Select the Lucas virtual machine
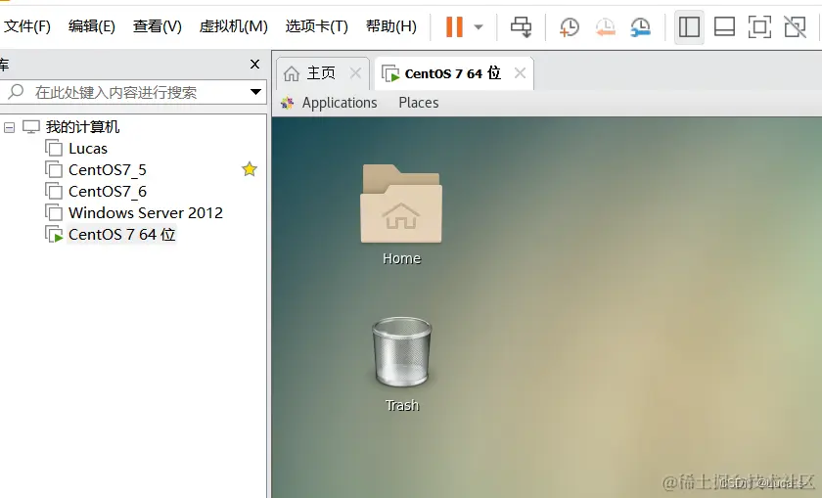The width and height of the screenshot is (822, 498). (x=87, y=149)
